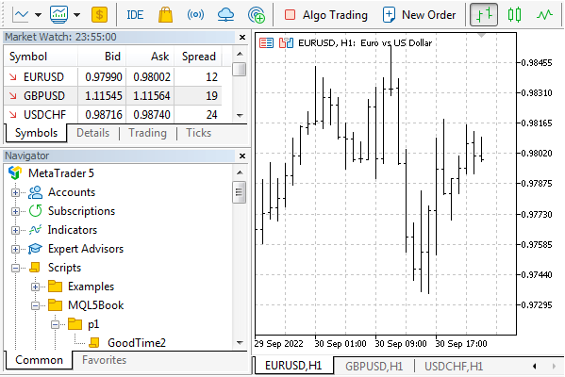Click the New Order button
The image size is (565, 377).
click(x=420, y=15)
